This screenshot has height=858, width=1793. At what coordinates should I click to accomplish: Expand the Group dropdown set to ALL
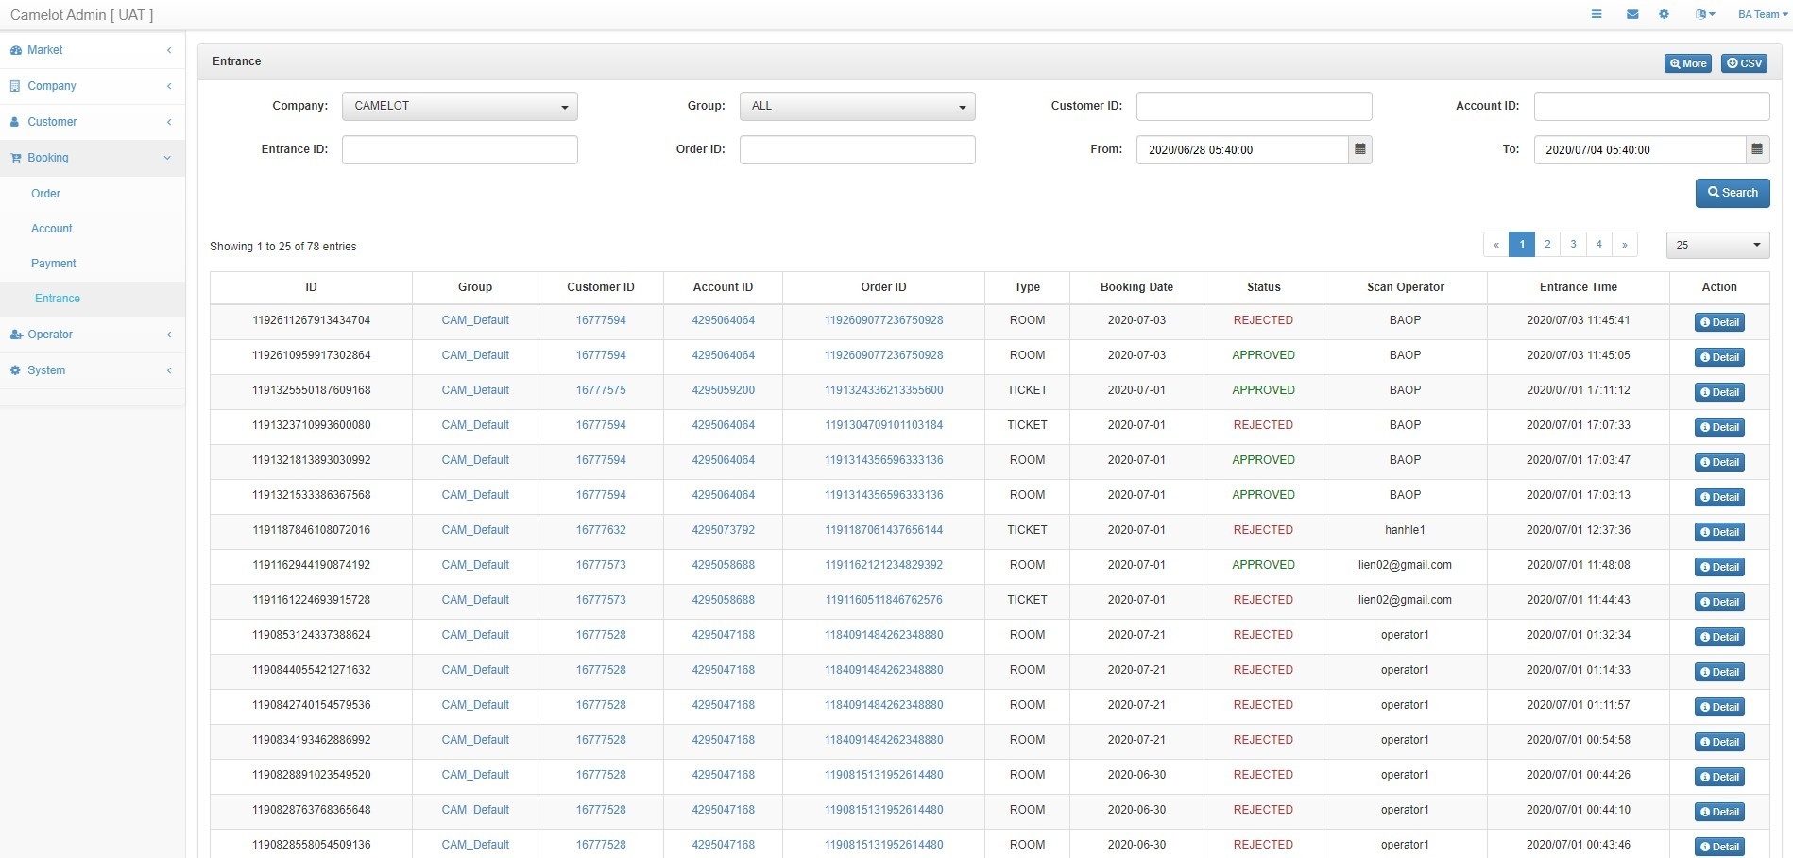pyautogui.click(x=857, y=106)
